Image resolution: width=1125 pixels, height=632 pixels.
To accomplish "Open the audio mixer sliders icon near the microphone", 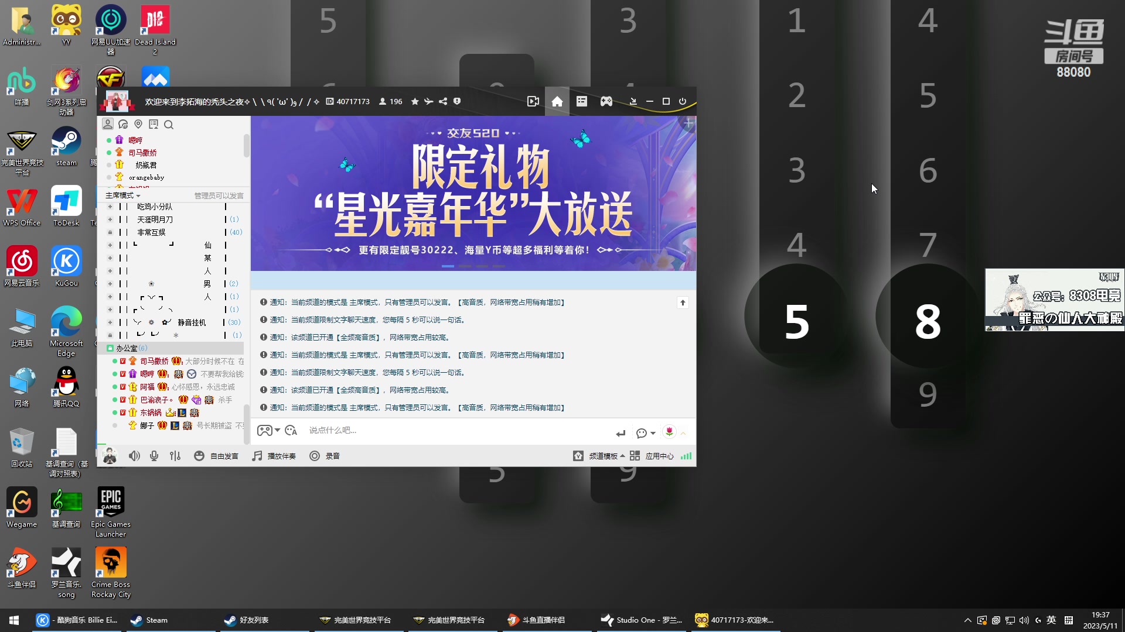I will tap(175, 456).
